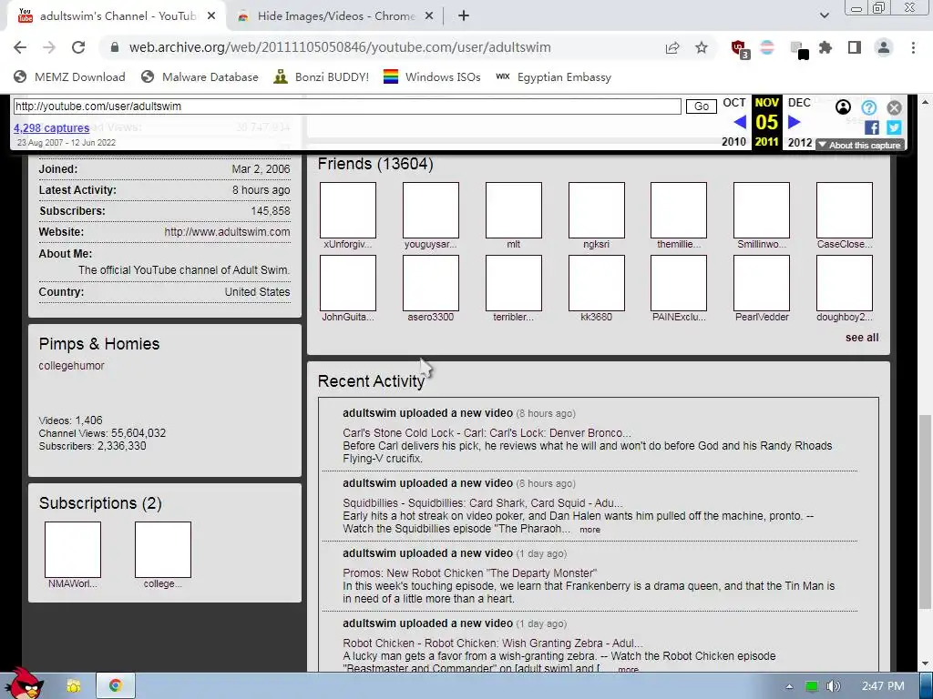This screenshot has width=933, height=699.
Task: Close the Hide Images/Videos tab
Action: 429,16
